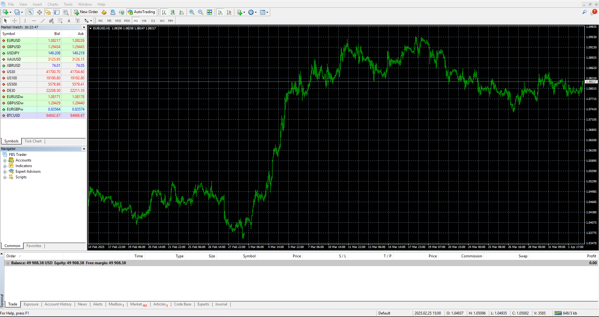Select the arrow cursor tool
This screenshot has height=317, width=599.
6,21
